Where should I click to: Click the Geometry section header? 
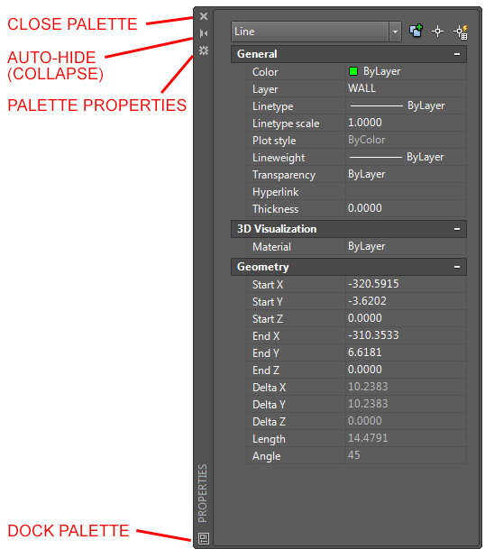pos(349,267)
